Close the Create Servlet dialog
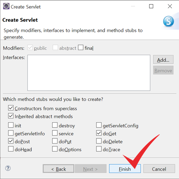 (x=170, y=6)
